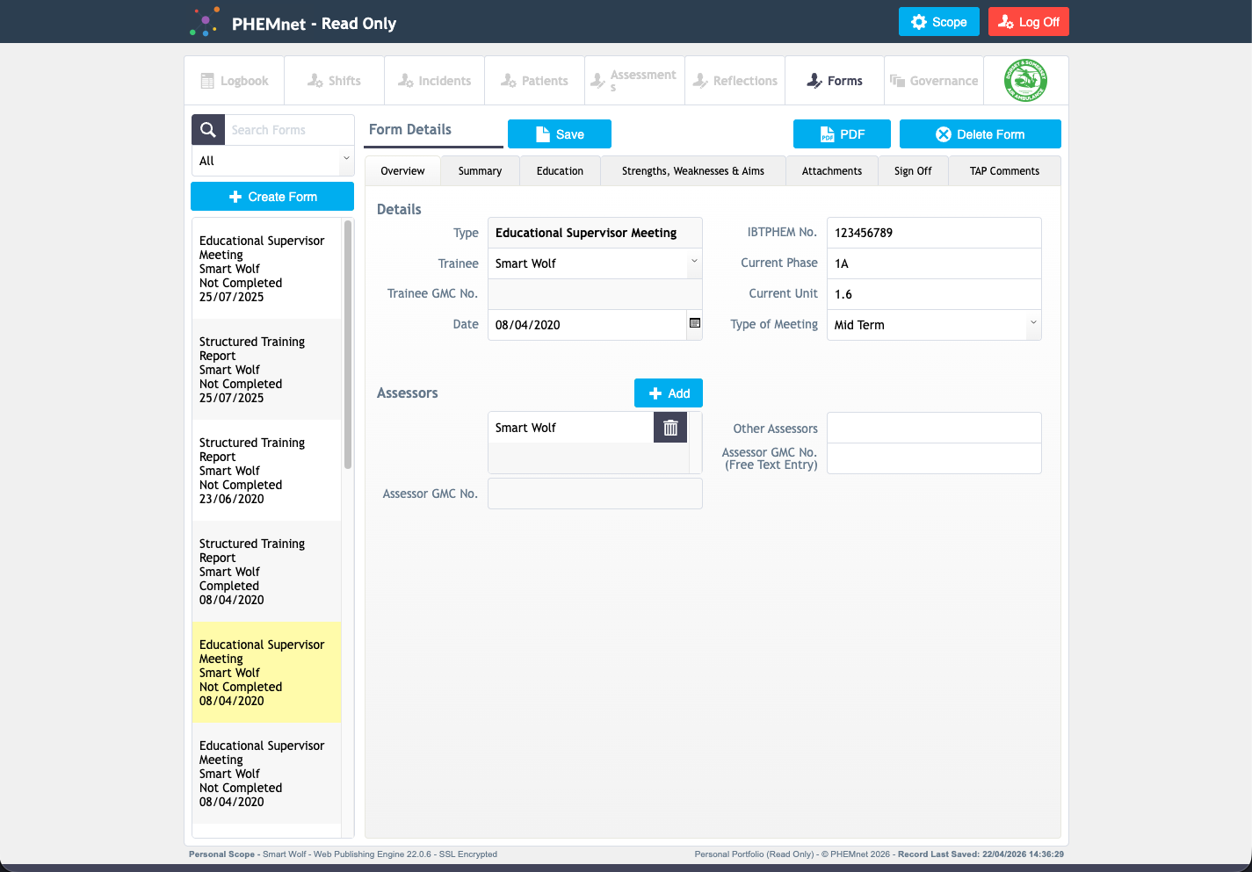Click the Log Off button
This screenshot has width=1252, height=872.
click(x=1029, y=22)
